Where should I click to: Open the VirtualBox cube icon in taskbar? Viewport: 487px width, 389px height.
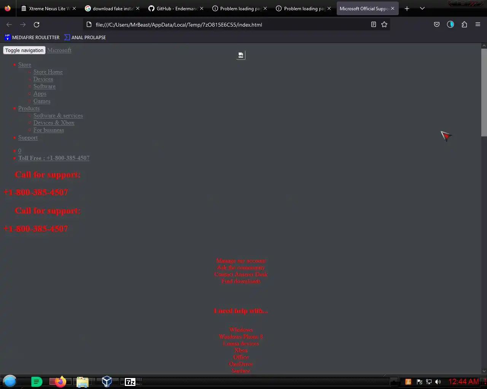click(x=107, y=381)
